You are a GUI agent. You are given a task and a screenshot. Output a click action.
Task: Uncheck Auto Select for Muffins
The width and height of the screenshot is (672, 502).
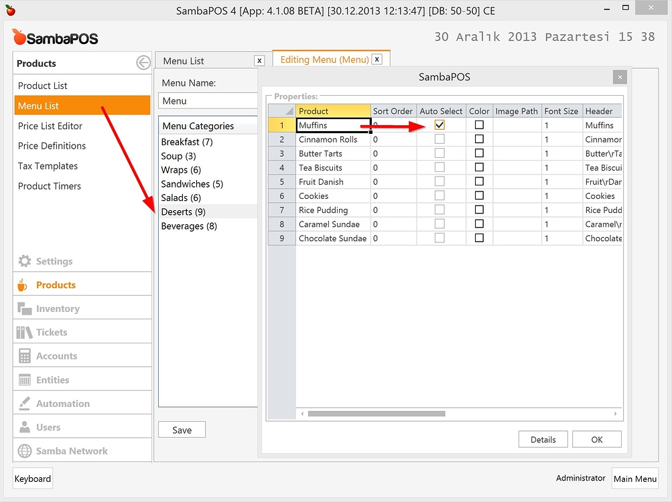(x=440, y=124)
